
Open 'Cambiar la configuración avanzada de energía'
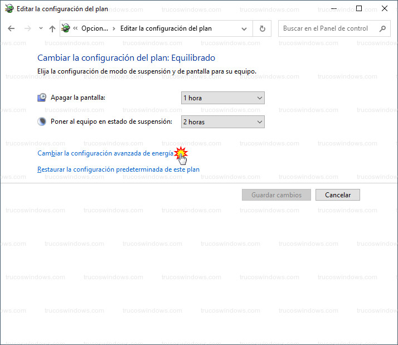105,153
